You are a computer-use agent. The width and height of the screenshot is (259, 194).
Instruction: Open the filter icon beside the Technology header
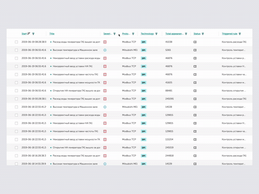pos(156,34)
